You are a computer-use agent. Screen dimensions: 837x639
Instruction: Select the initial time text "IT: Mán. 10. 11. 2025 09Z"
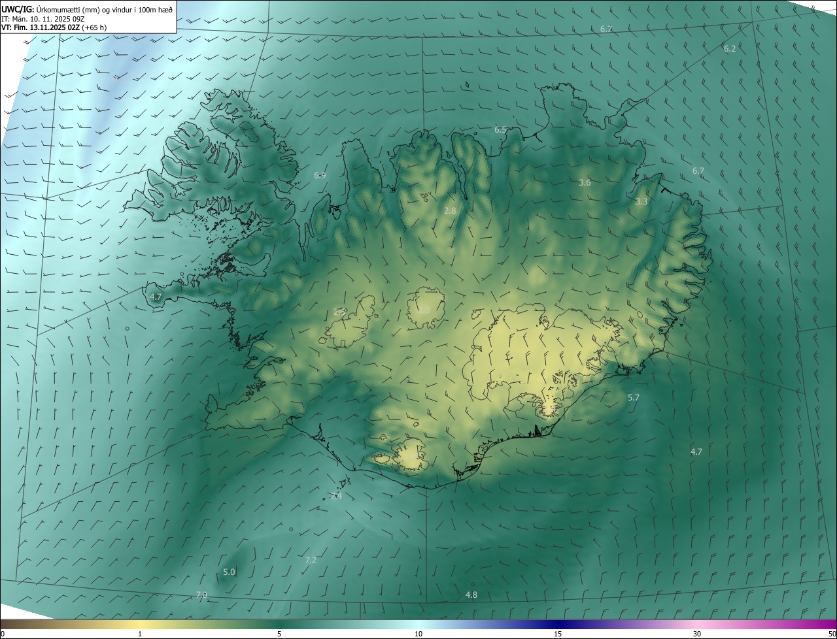[43, 18]
